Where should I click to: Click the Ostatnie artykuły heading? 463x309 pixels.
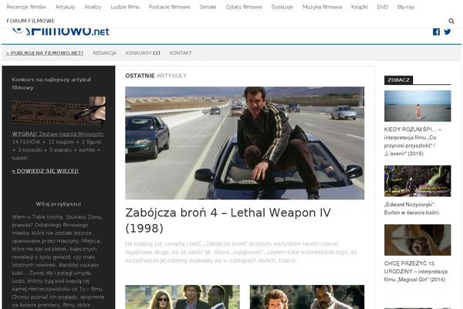point(156,76)
